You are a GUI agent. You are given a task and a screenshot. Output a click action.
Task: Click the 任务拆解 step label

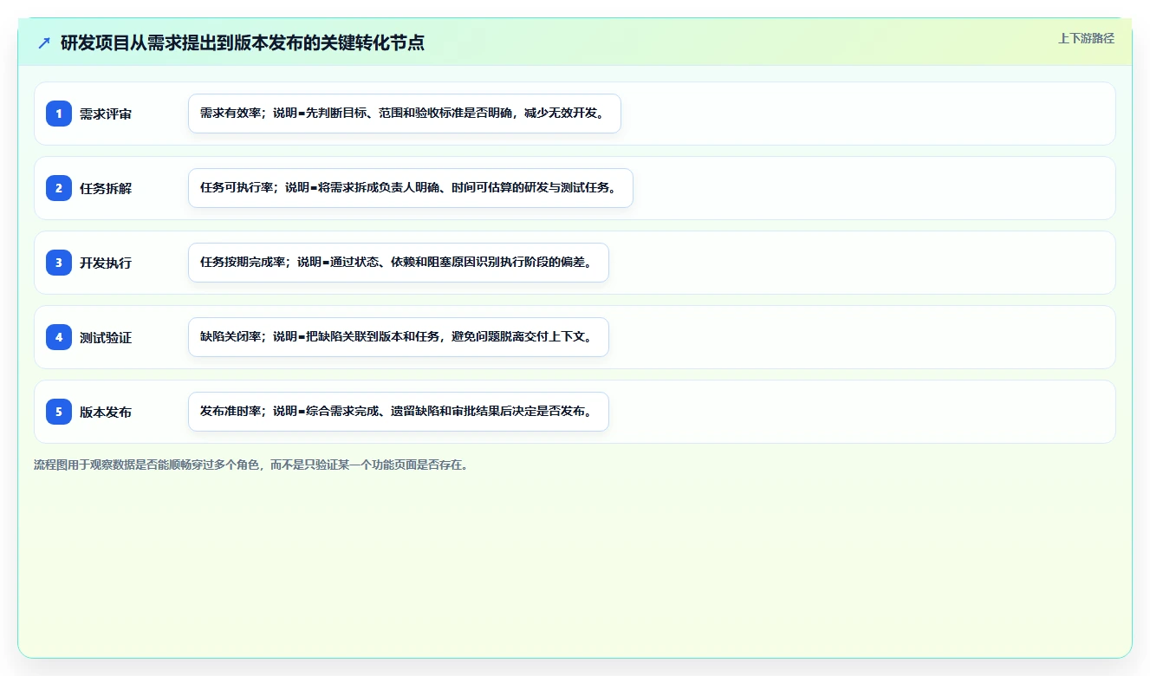click(106, 188)
